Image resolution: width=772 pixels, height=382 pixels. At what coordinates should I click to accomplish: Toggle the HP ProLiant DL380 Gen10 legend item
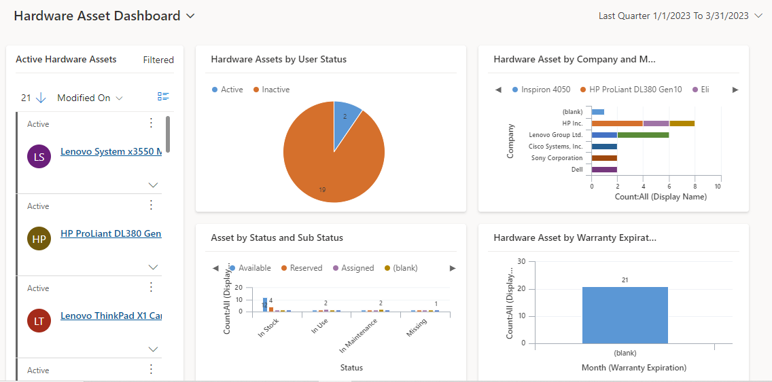pyautogui.click(x=631, y=90)
